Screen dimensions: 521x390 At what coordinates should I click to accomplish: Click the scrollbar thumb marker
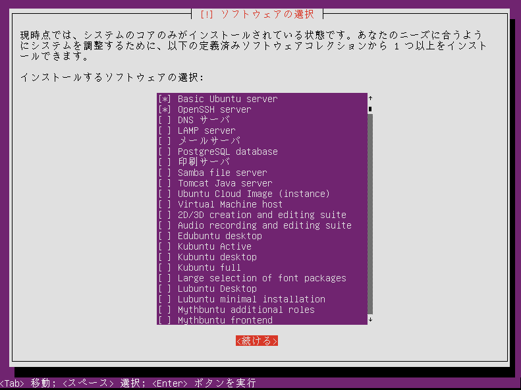click(x=370, y=109)
